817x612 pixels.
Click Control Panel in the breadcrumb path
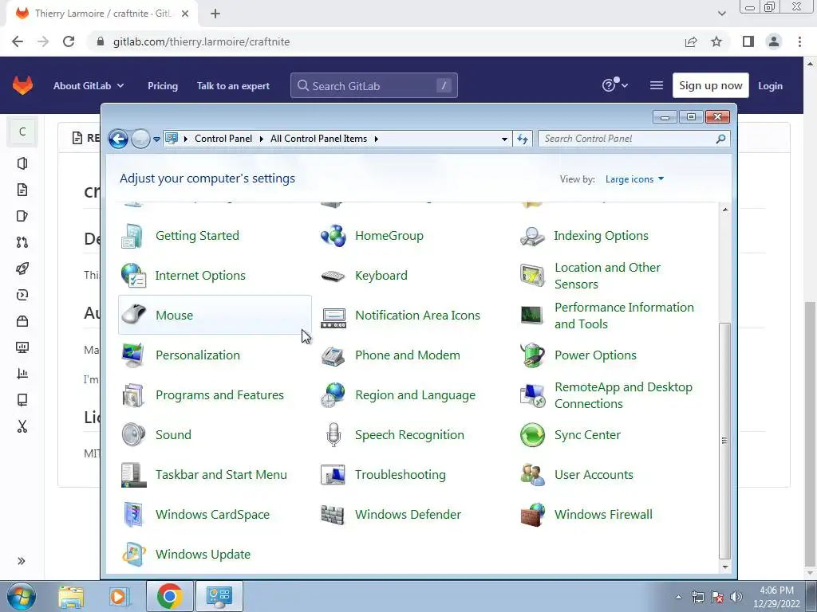(x=223, y=139)
